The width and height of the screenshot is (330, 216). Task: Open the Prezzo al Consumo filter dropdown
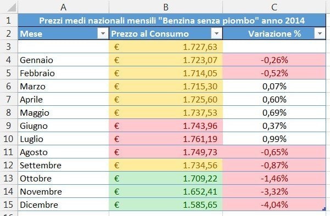point(216,33)
